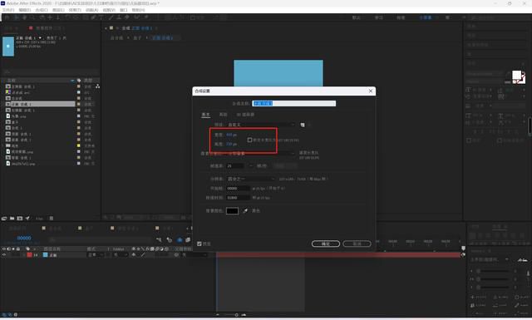Delete selected project item with trash icon
The image size is (532, 320).
click(x=52, y=219)
